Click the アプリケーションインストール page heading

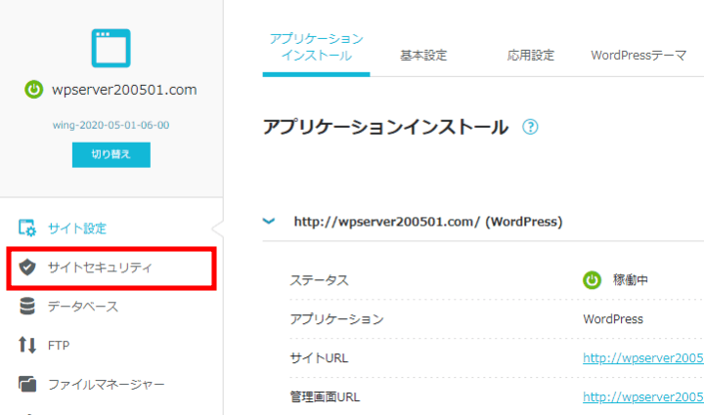(x=385, y=127)
